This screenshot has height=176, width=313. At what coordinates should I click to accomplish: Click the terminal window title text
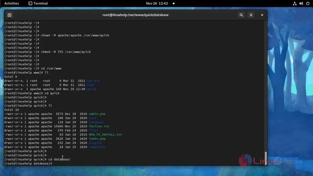(135, 15)
